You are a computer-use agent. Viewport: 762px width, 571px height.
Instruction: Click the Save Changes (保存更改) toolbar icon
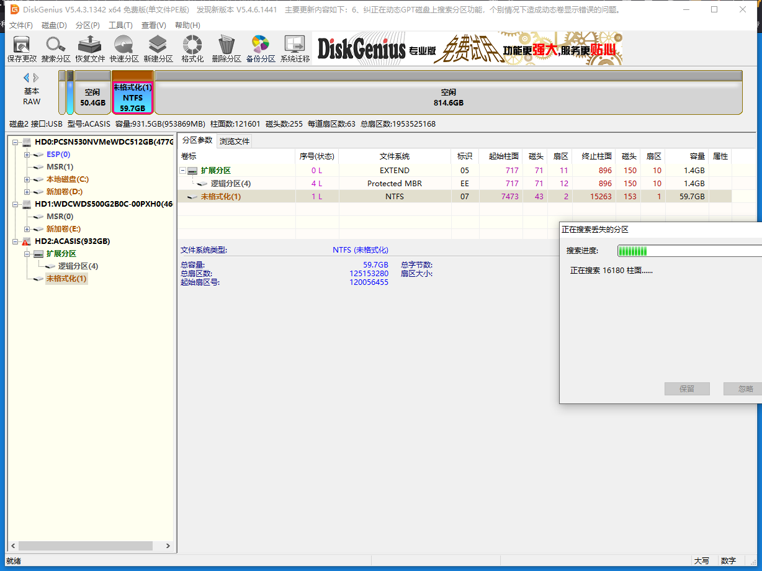tap(22, 49)
